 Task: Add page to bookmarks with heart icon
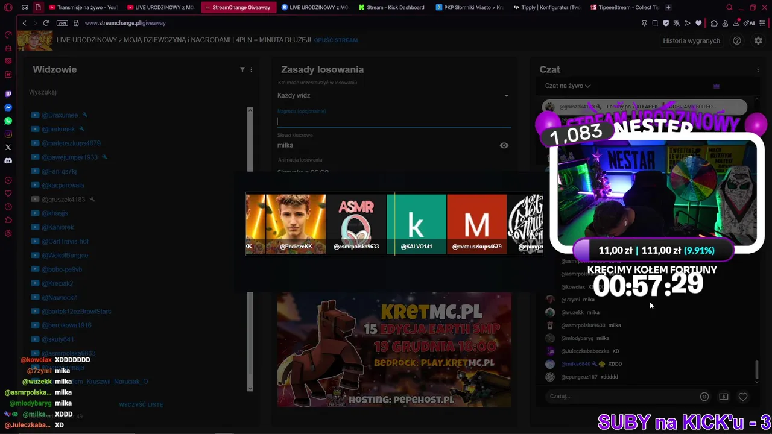(698, 23)
